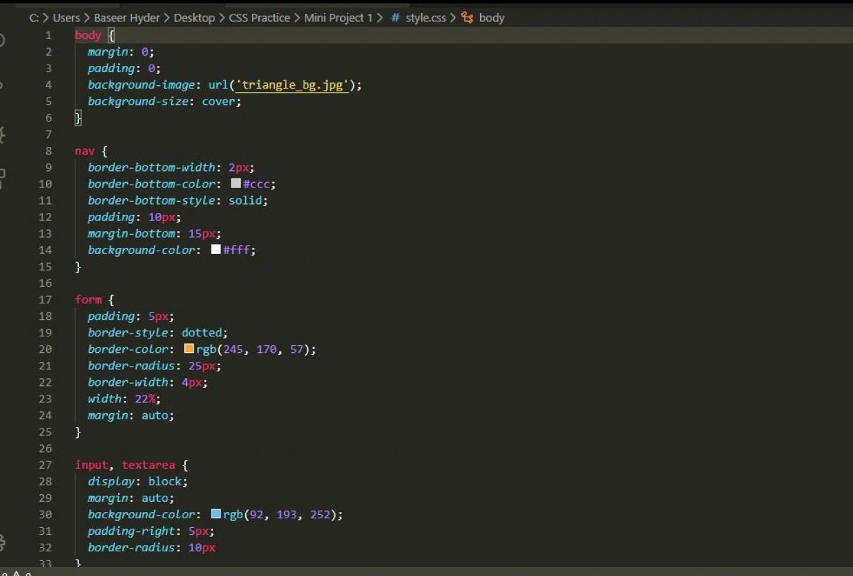This screenshot has height=576, width=853.
Task: Open the Users breadcrumb dropdown
Action: point(67,18)
